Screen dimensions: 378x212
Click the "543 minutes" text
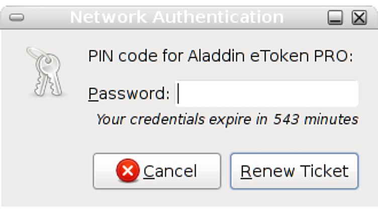tap(316, 120)
